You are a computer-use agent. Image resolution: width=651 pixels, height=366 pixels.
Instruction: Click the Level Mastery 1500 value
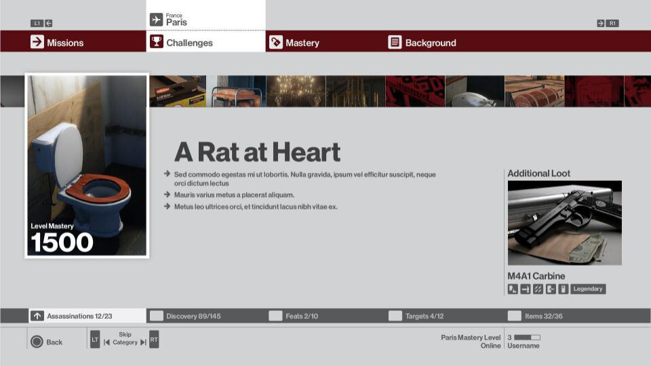click(62, 243)
